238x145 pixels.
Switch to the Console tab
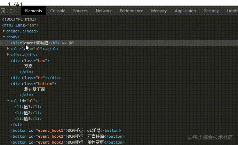point(58,11)
